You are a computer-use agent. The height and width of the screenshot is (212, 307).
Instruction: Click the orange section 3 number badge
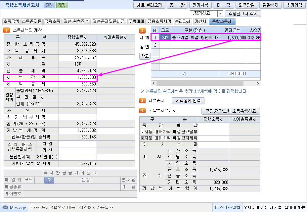142,101
